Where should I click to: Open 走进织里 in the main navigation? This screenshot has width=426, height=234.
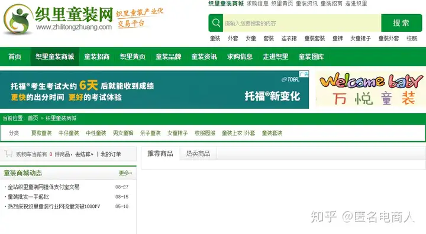pos(276,57)
